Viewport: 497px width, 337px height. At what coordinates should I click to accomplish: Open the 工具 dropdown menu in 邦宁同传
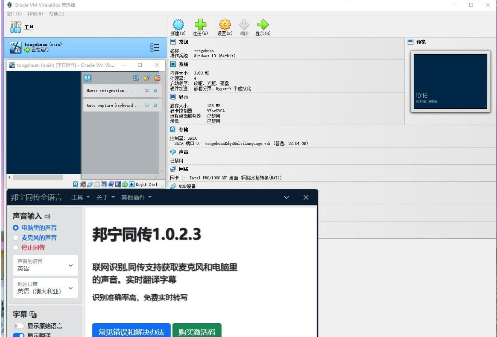tap(80, 197)
